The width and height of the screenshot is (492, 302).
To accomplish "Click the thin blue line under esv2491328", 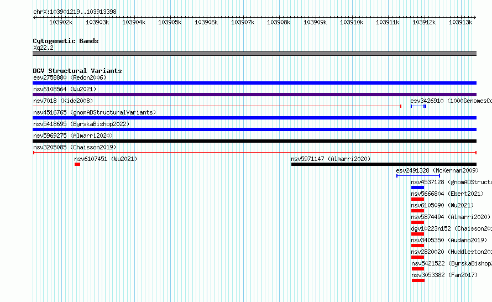I will (418, 176).
